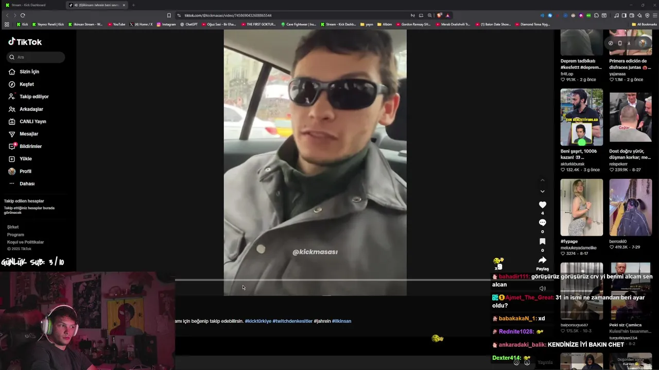Open a new browser tab

(x=133, y=5)
